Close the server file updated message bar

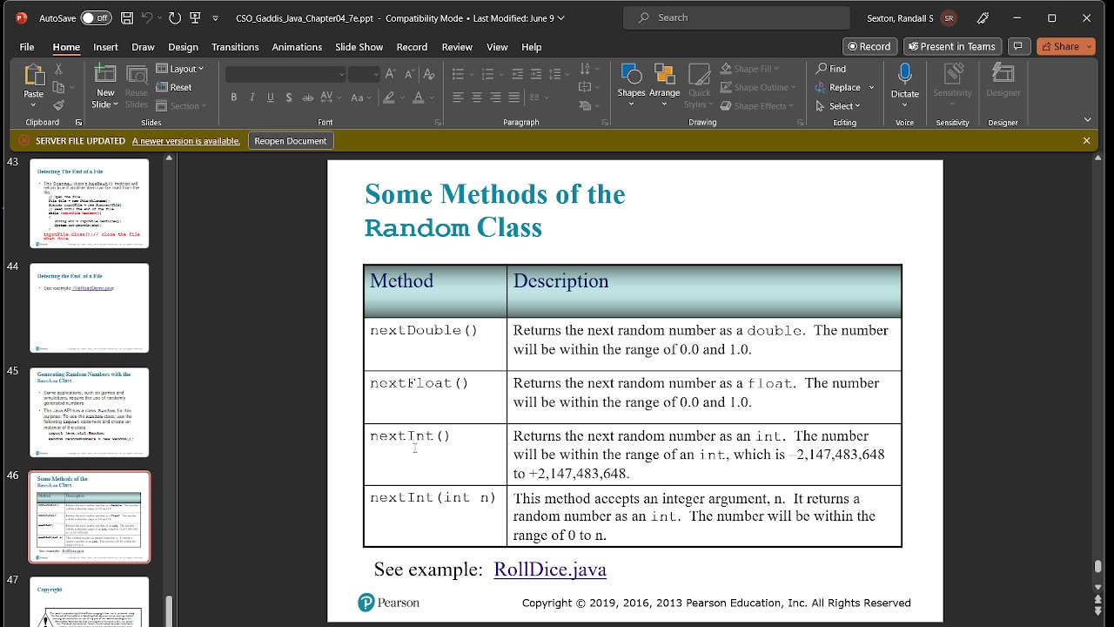pyautogui.click(x=1086, y=140)
